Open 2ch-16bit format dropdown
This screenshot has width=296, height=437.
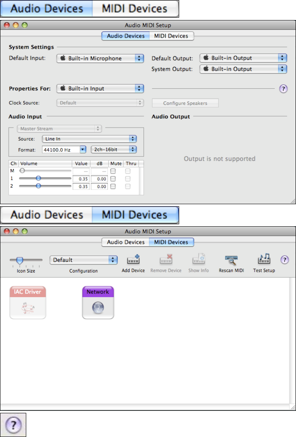(114, 150)
